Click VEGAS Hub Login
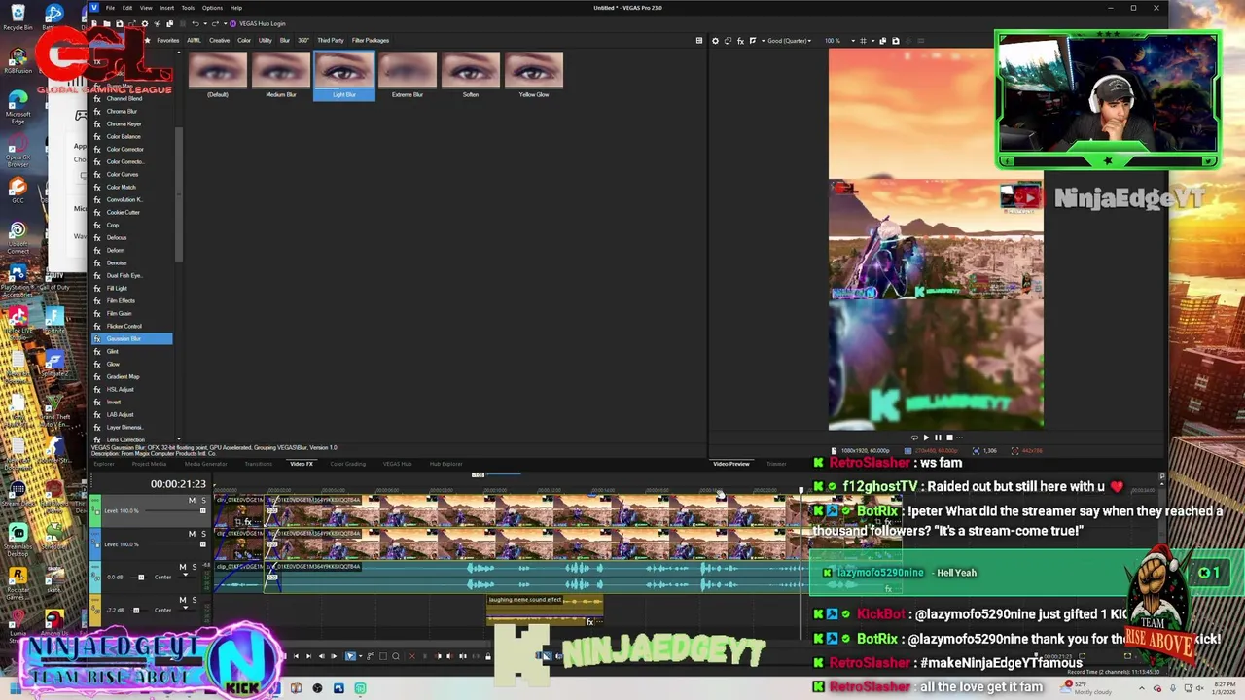Image resolution: width=1245 pixels, height=700 pixels. point(263,23)
